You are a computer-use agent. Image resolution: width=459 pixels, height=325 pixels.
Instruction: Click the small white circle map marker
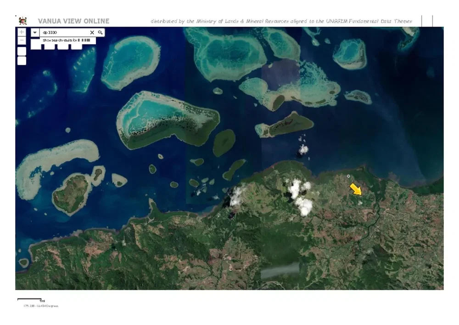[348, 176]
